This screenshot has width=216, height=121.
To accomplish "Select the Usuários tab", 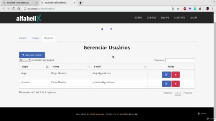I will pyautogui.click(x=49, y=38).
